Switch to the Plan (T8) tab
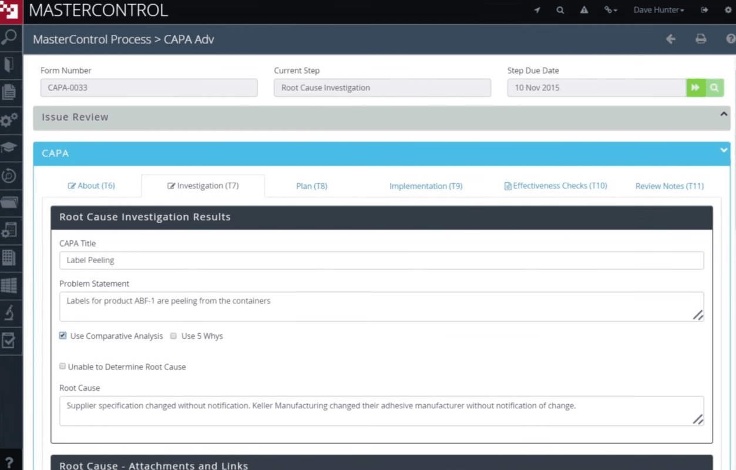 click(x=311, y=186)
